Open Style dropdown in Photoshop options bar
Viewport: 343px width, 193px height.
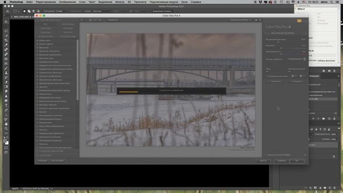pyautogui.click(x=102, y=11)
